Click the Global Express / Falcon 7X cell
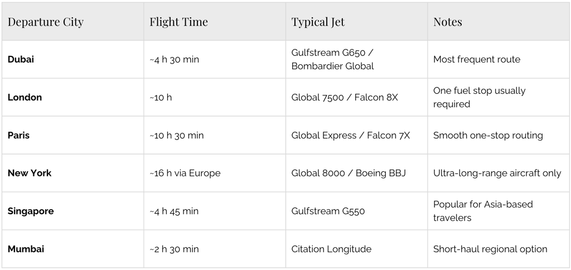Image resolution: width=571 pixels, height=270 pixels. click(350, 135)
